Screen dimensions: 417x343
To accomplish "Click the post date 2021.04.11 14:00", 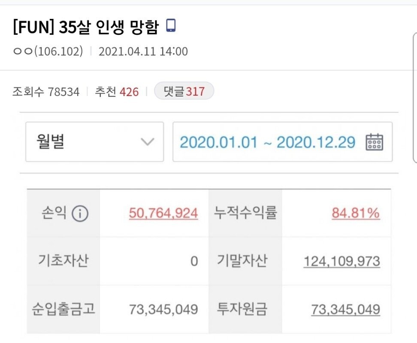I will point(143,52).
